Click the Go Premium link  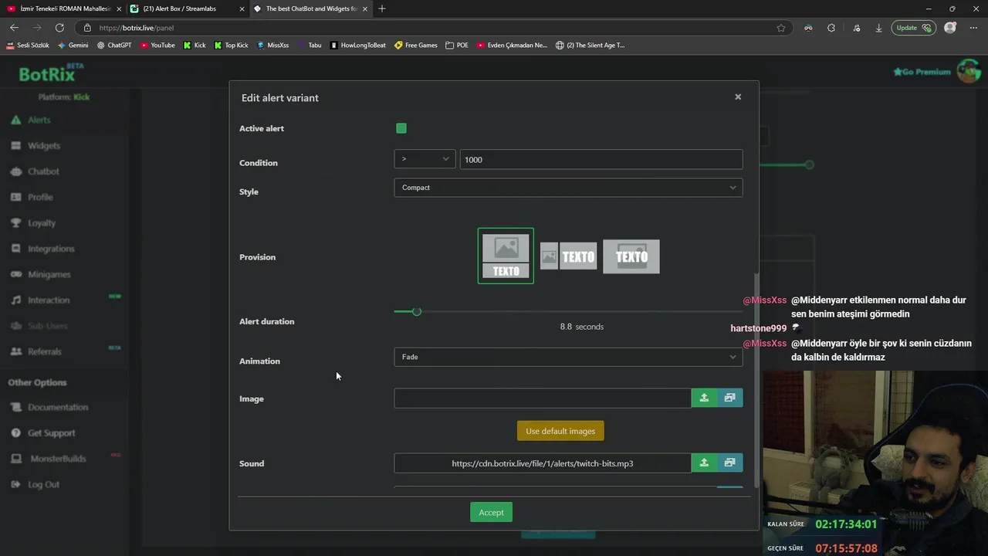(922, 72)
